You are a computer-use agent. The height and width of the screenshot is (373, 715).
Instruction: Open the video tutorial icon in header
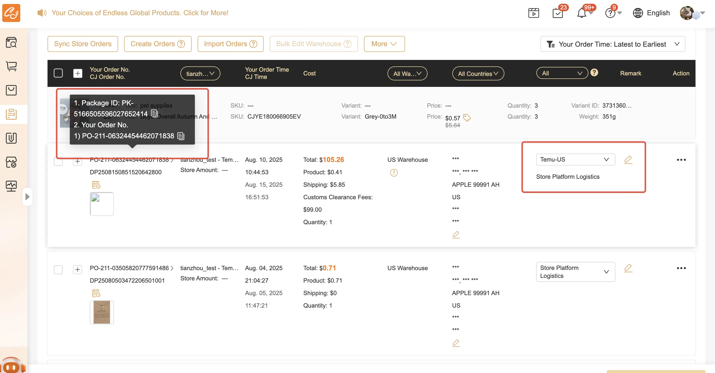(x=533, y=13)
